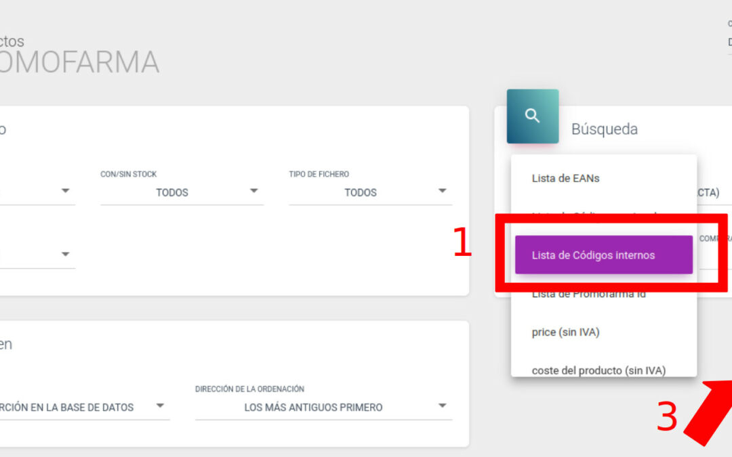This screenshot has height=457, width=732.
Task: Click the Búsqueda panel title
Action: (x=604, y=129)
